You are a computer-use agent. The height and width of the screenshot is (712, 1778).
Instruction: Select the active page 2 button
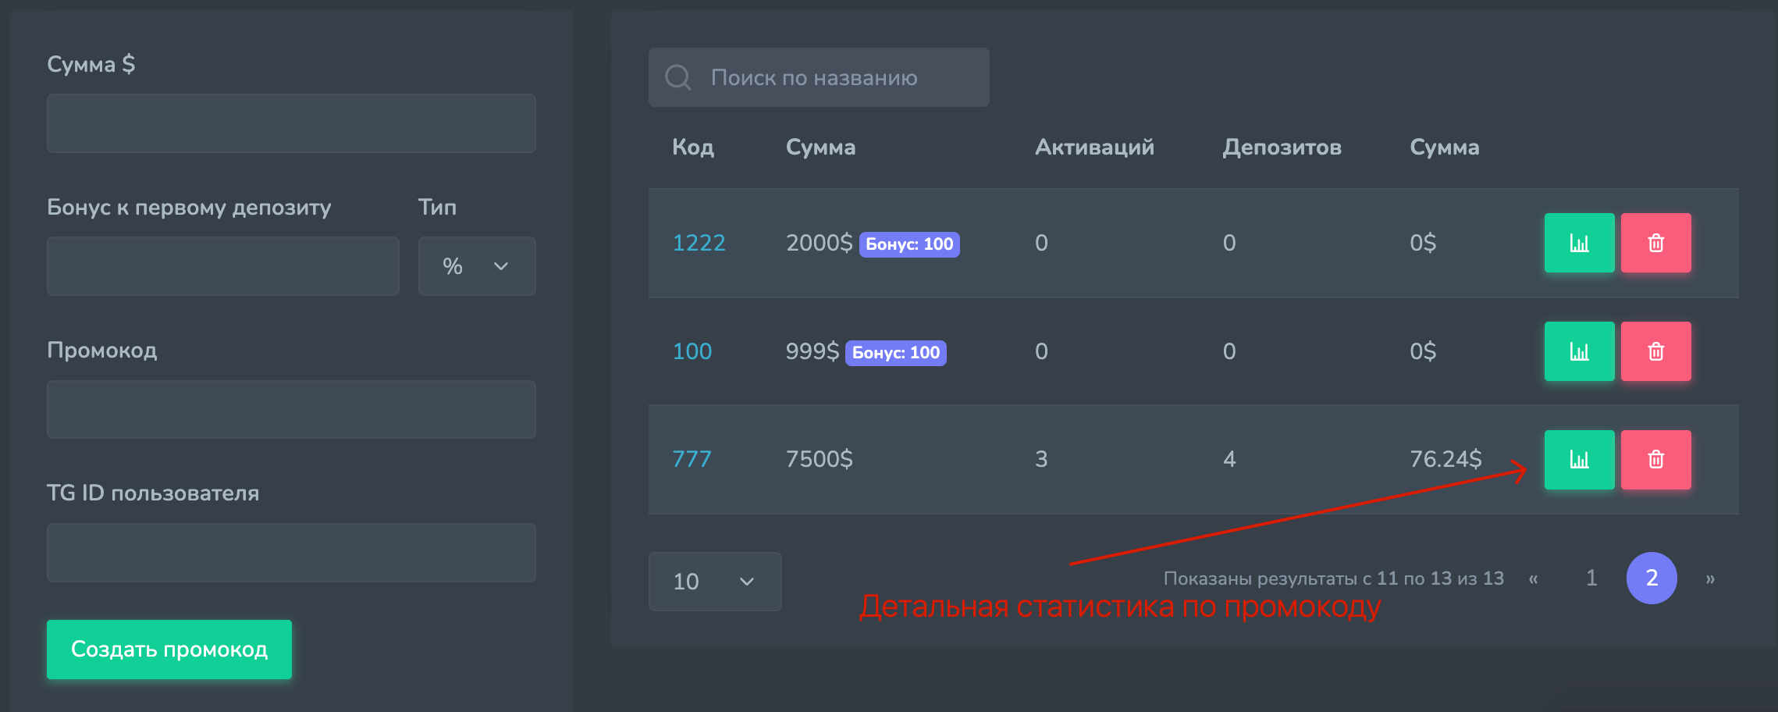click(1652, 578)
